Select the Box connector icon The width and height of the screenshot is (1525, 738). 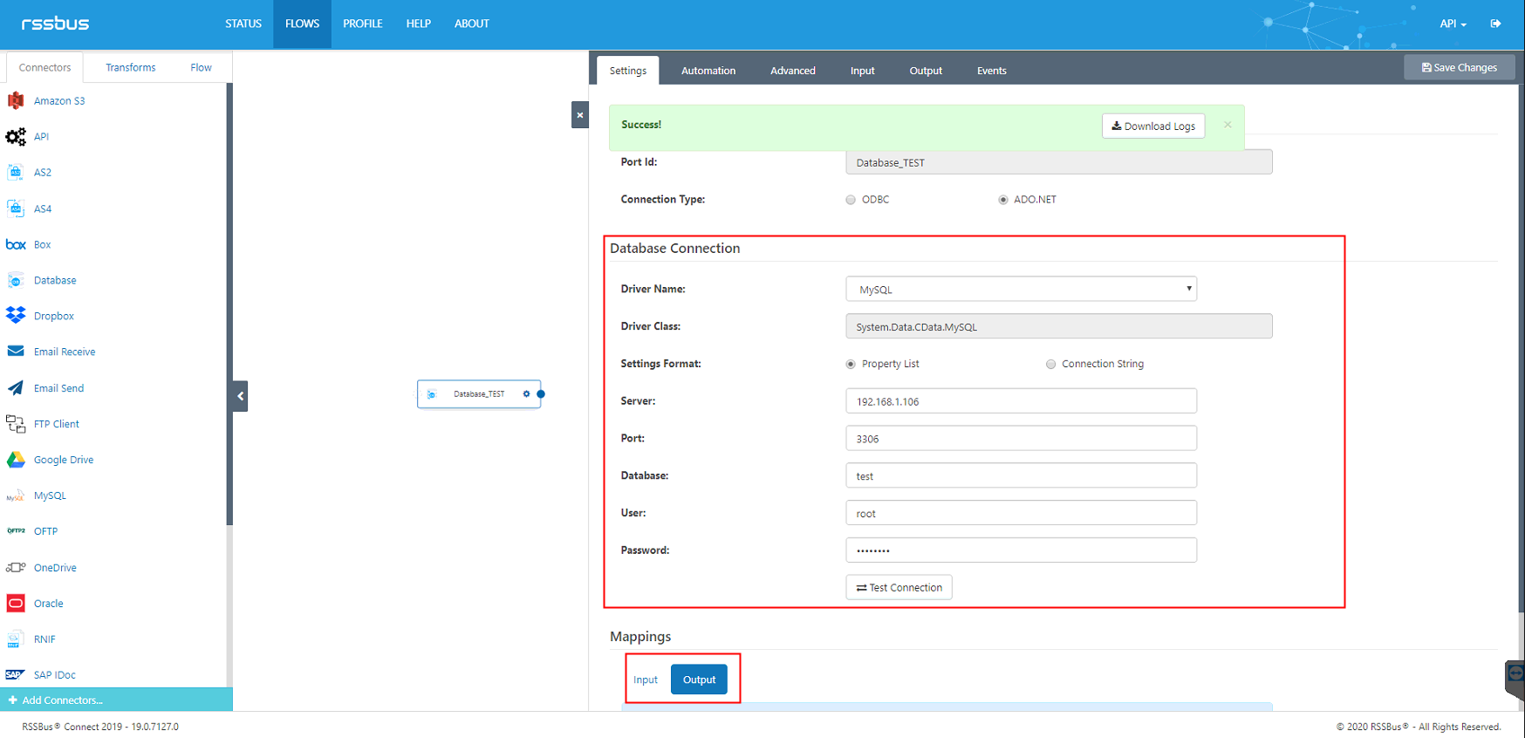click(16, 244)
